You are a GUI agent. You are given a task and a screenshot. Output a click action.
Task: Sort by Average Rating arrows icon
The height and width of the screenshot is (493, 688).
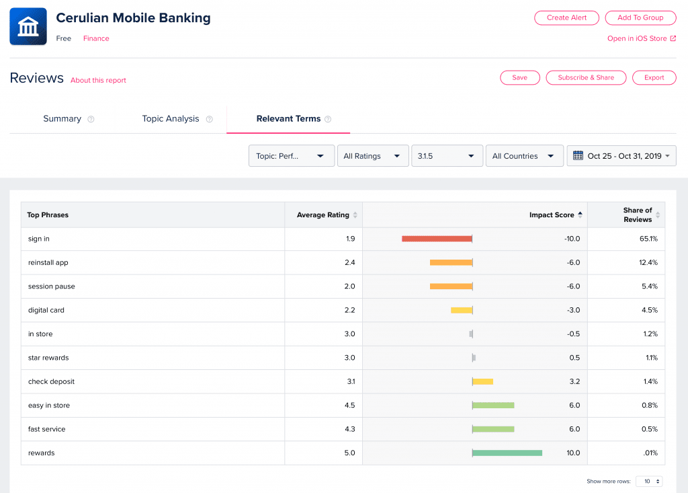pos(355,215)
